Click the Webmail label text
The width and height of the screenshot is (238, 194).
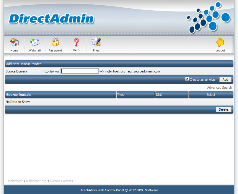35,51
